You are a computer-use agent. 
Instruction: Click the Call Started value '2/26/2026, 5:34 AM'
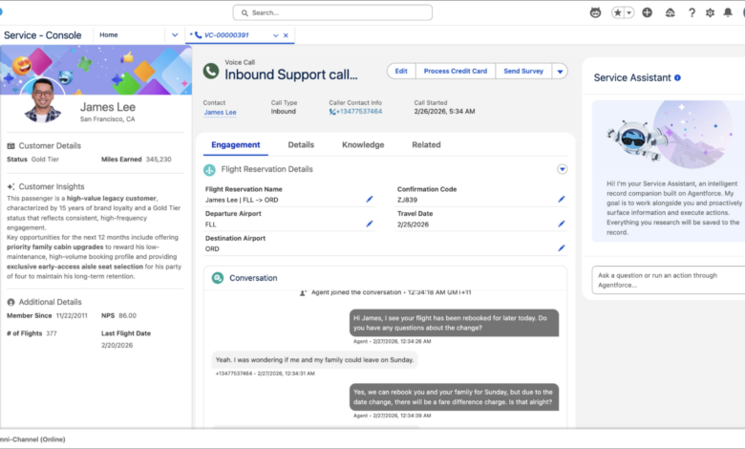click(444, 111)
